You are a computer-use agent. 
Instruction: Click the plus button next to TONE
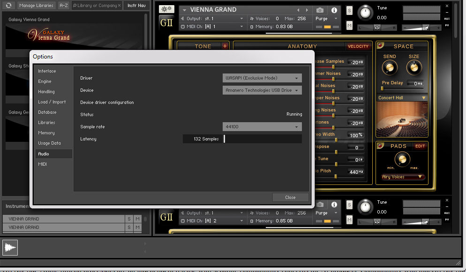click(225, 46)
